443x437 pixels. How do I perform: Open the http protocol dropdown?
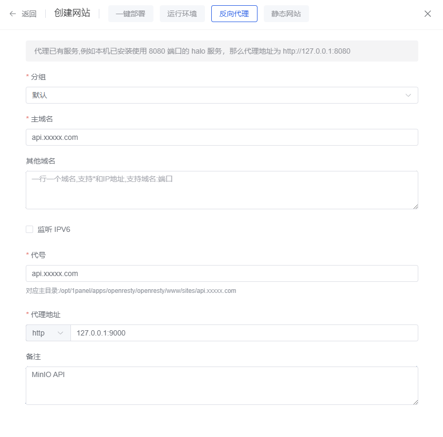(x=48, y=333)
